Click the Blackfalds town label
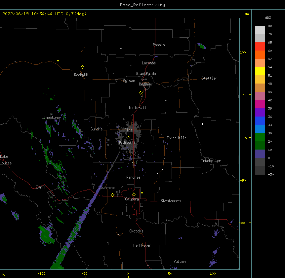Viewport: 285px width, 278px height. click(146, 74)
